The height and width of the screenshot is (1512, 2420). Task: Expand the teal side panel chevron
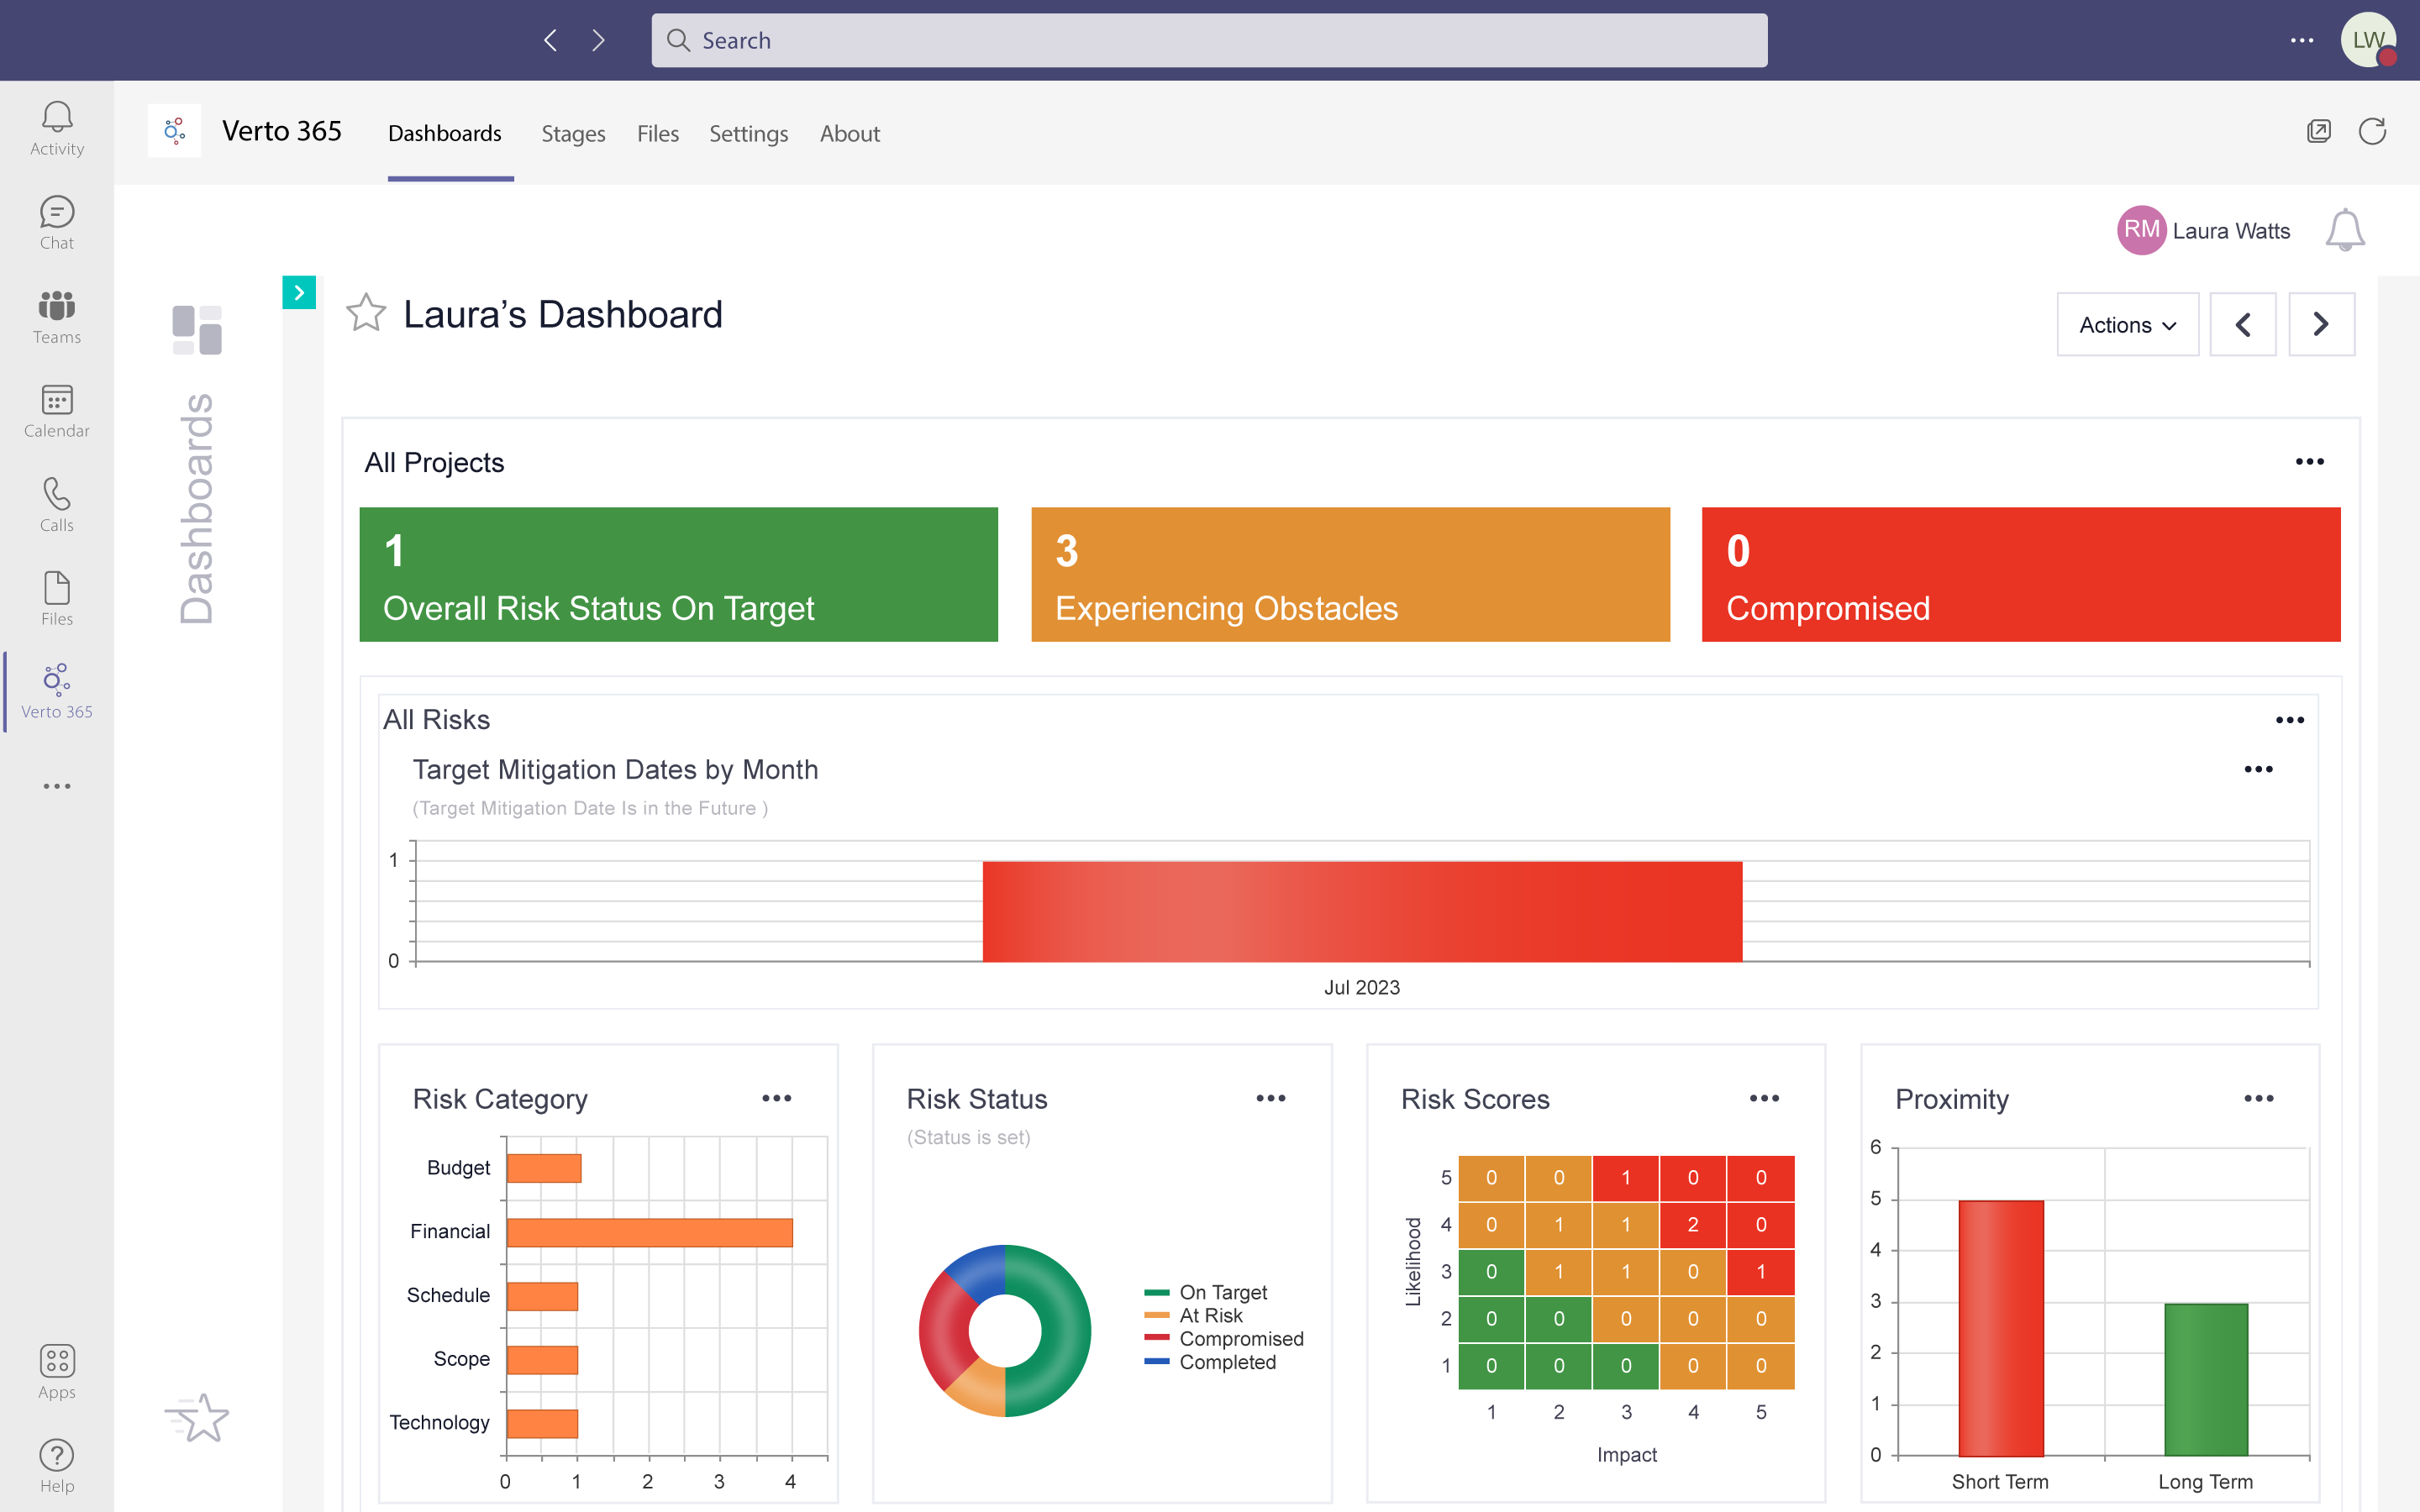299,293
